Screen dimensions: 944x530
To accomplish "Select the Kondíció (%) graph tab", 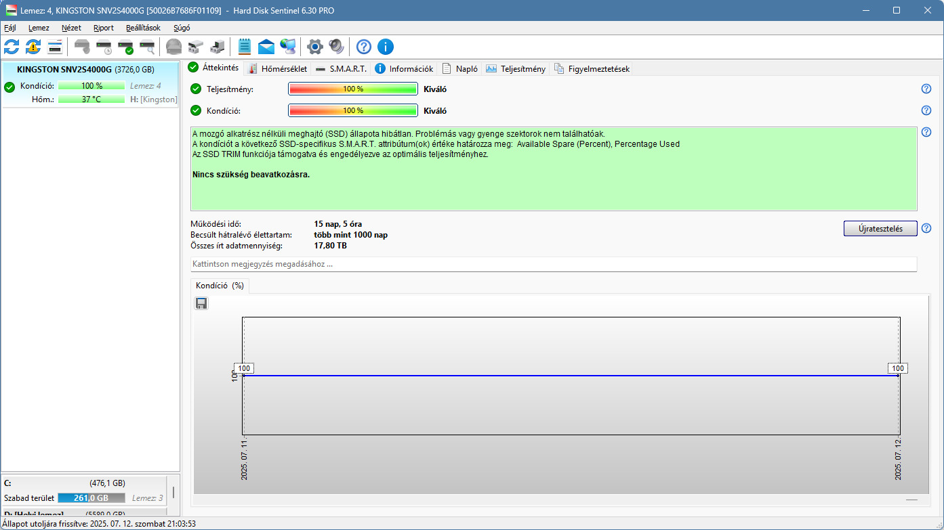I will [220, 286].
